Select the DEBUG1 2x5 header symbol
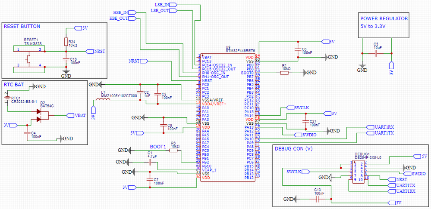 pos(358,172)
